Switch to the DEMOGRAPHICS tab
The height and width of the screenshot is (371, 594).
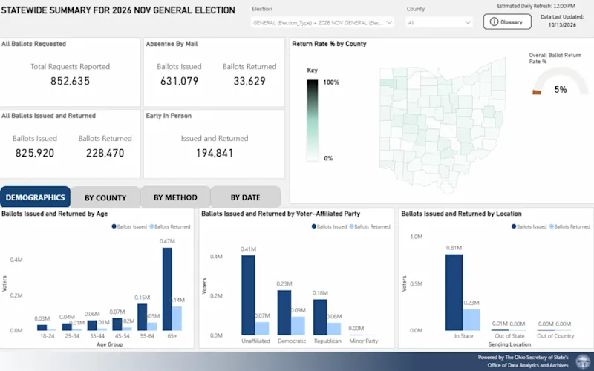[35, 197]
